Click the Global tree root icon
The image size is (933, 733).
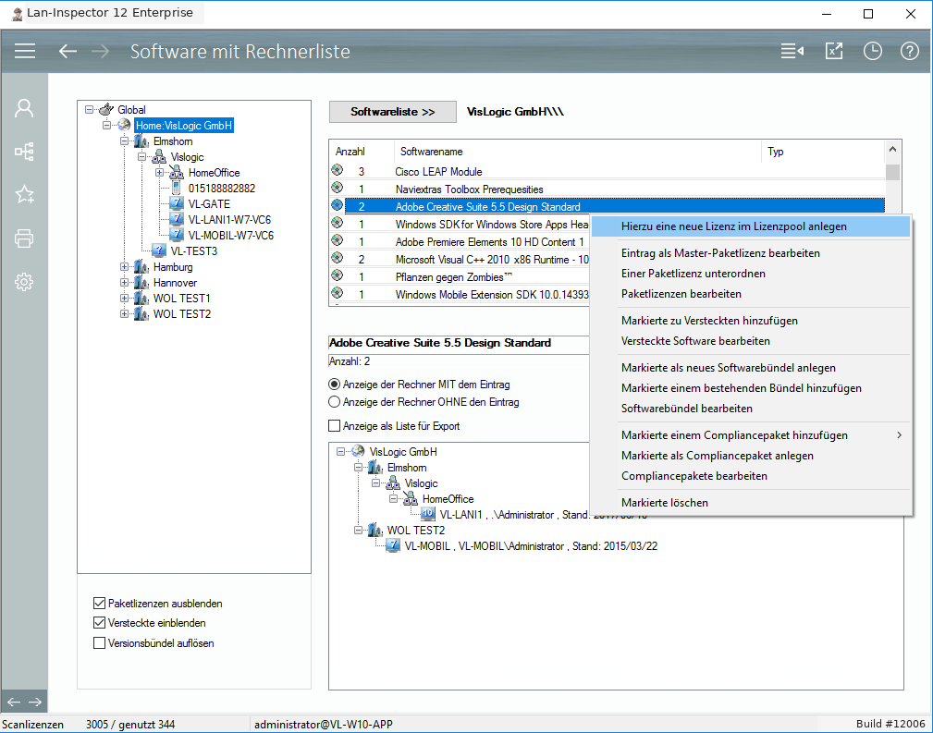pos(106,109)
